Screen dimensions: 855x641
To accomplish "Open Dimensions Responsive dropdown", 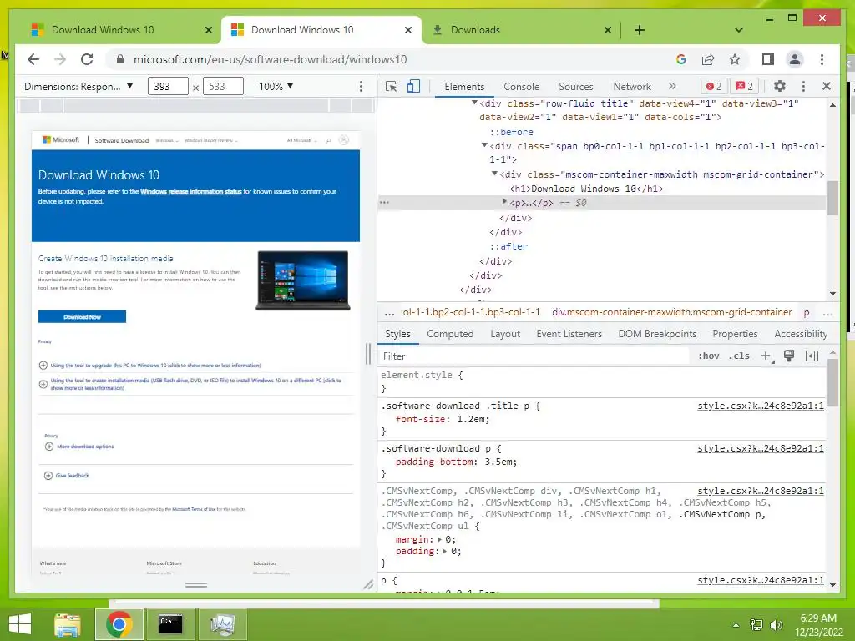I will [78, 86].
